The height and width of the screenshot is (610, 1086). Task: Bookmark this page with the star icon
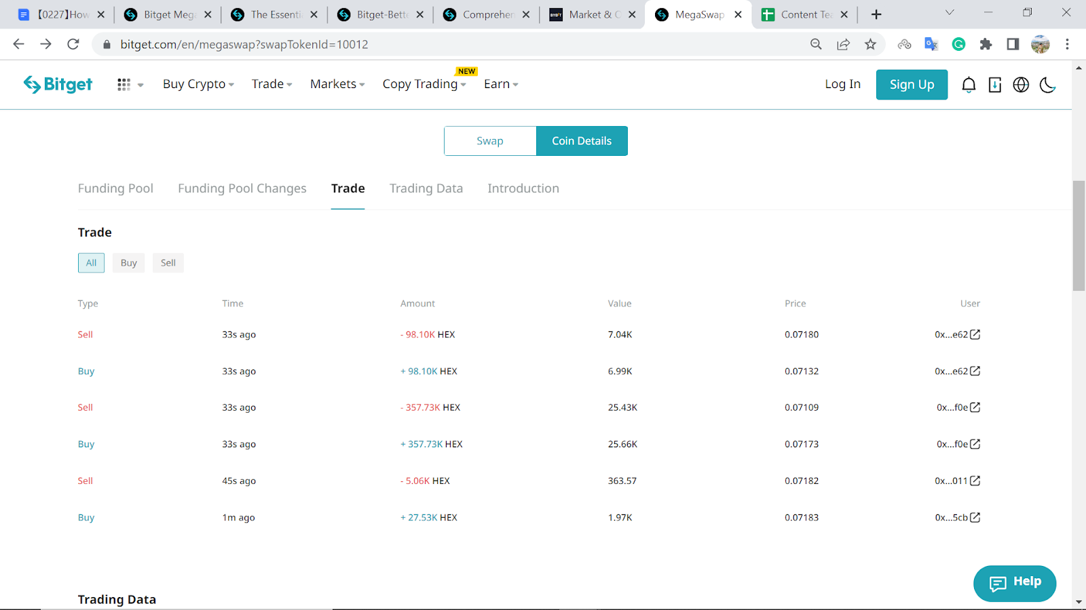pos(870,44)
